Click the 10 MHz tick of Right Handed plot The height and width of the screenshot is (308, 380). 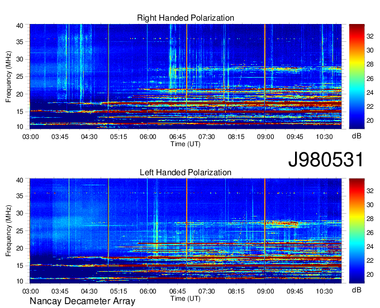click(x=20, y=127)
